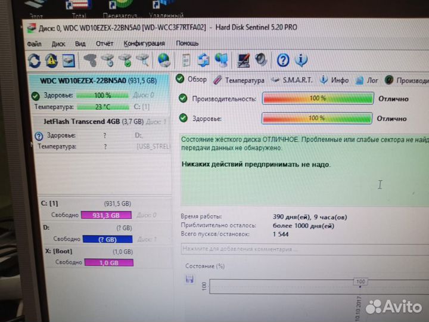Click the Производительность 100 % color bar
429x322 pixels.
318,98
